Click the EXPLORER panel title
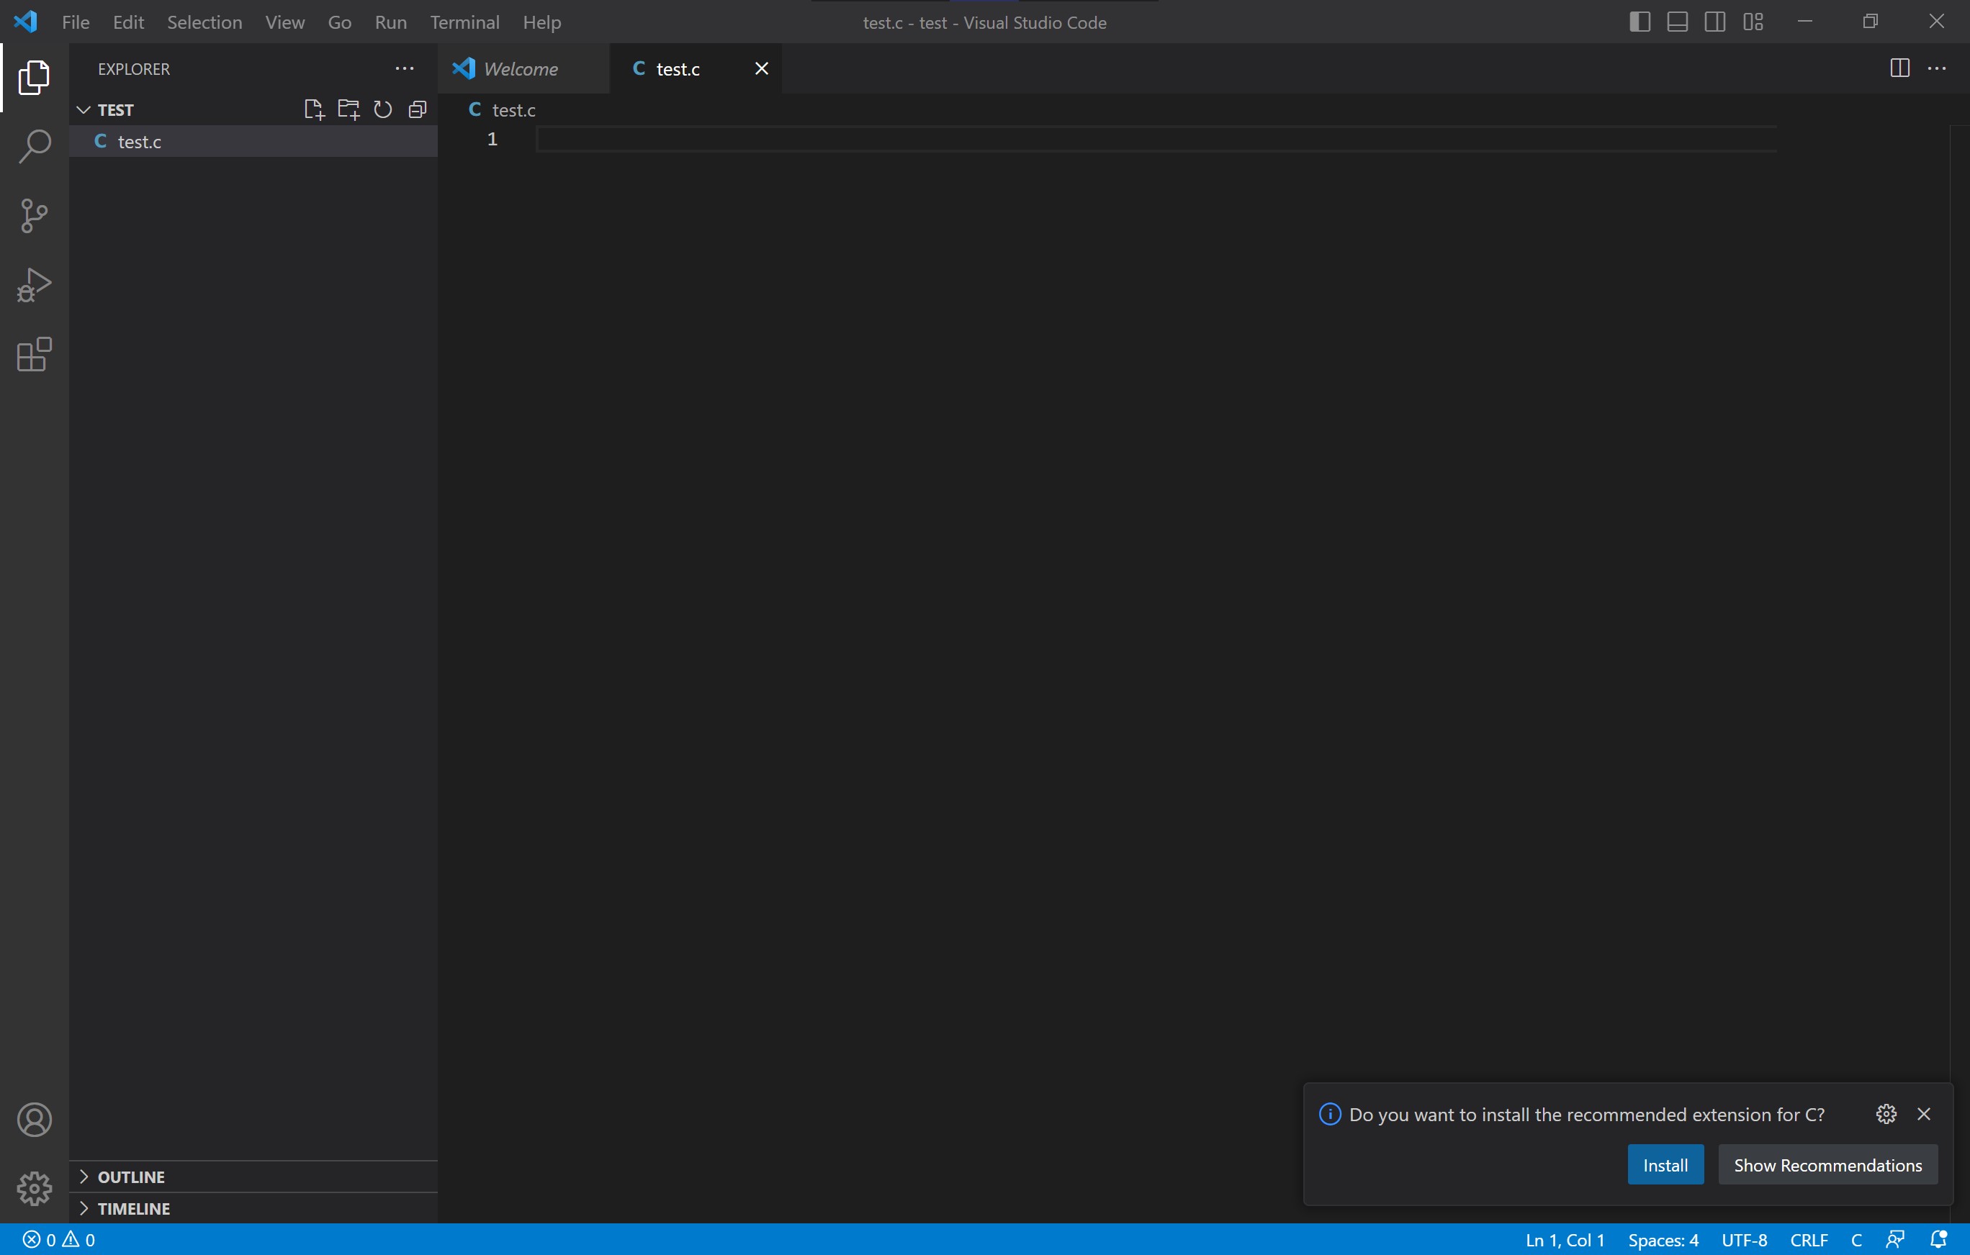 point(134,68)
